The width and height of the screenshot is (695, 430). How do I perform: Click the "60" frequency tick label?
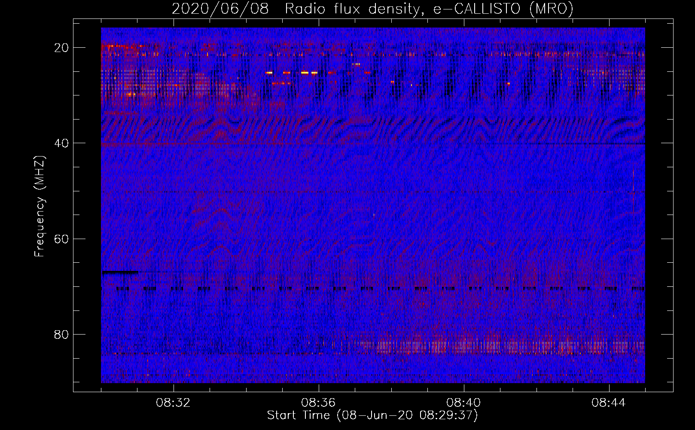click(x=62, y=239)
